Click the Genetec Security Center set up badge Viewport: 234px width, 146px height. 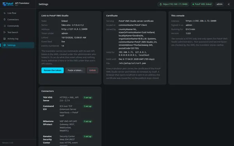point(88,137)
